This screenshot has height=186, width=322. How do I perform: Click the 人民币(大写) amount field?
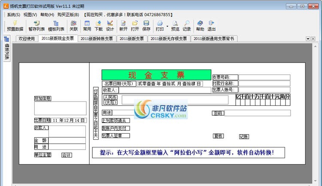click(175, 100)
